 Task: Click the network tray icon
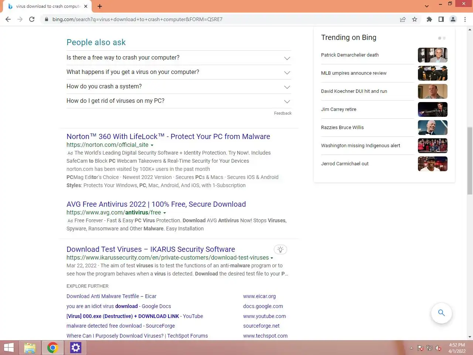429,348
